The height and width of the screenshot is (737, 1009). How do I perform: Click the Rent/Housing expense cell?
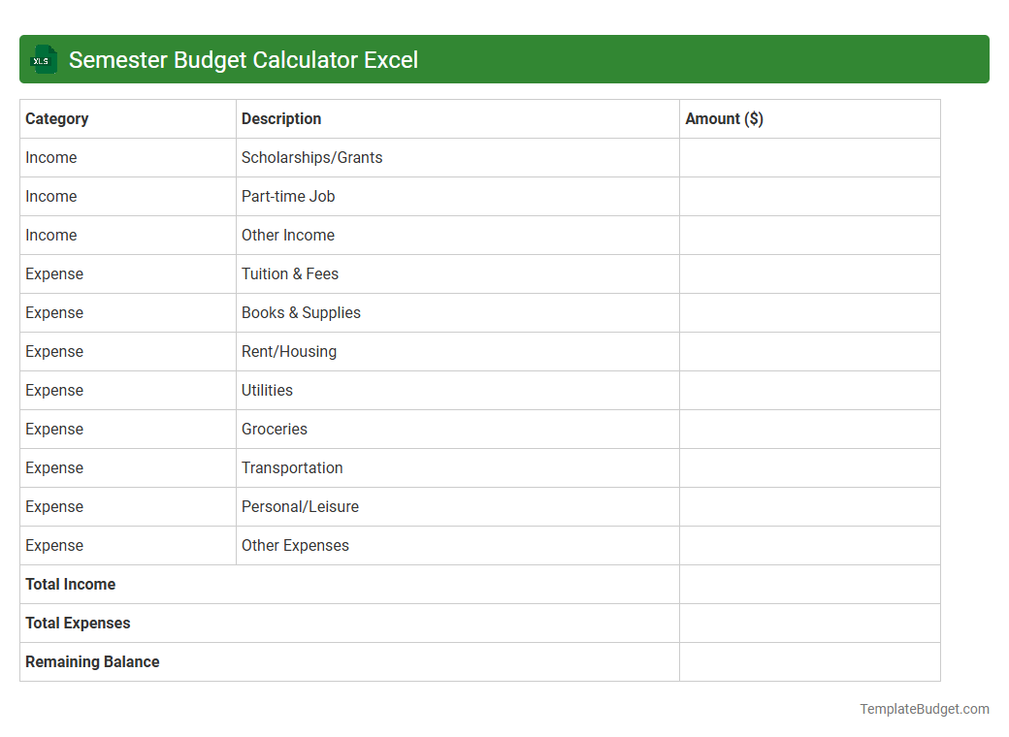pos(288,351)
